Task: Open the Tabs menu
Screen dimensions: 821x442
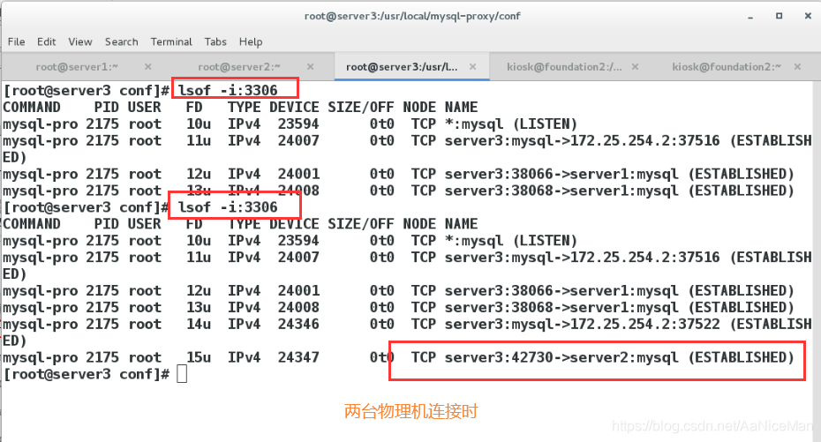Action: coord(215,41)
